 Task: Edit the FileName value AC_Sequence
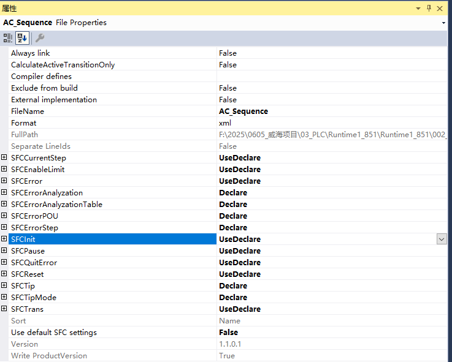click(x=243, y=111)
